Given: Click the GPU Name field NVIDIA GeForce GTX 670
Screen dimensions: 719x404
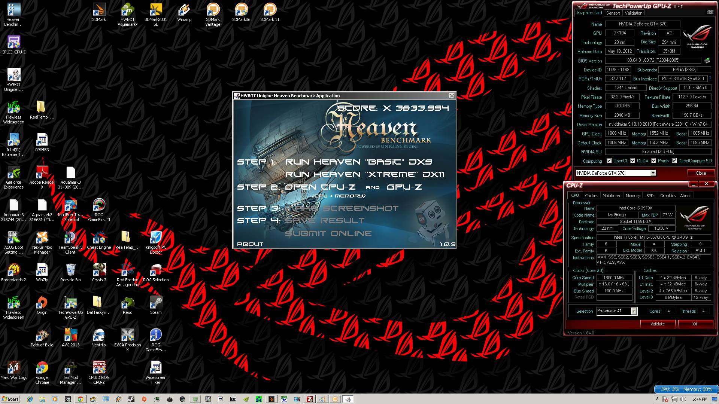Looking at the screenshot, I should click(643, 24).
